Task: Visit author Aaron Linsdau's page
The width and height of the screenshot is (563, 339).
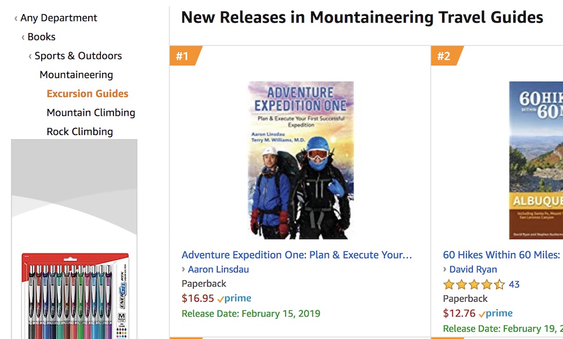Action: (x=218, y=270)
